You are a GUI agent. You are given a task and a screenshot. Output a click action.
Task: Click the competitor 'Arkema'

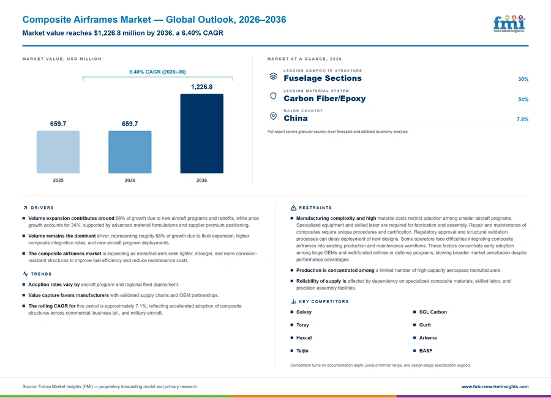pyautogui.click(x=428, y=338)
